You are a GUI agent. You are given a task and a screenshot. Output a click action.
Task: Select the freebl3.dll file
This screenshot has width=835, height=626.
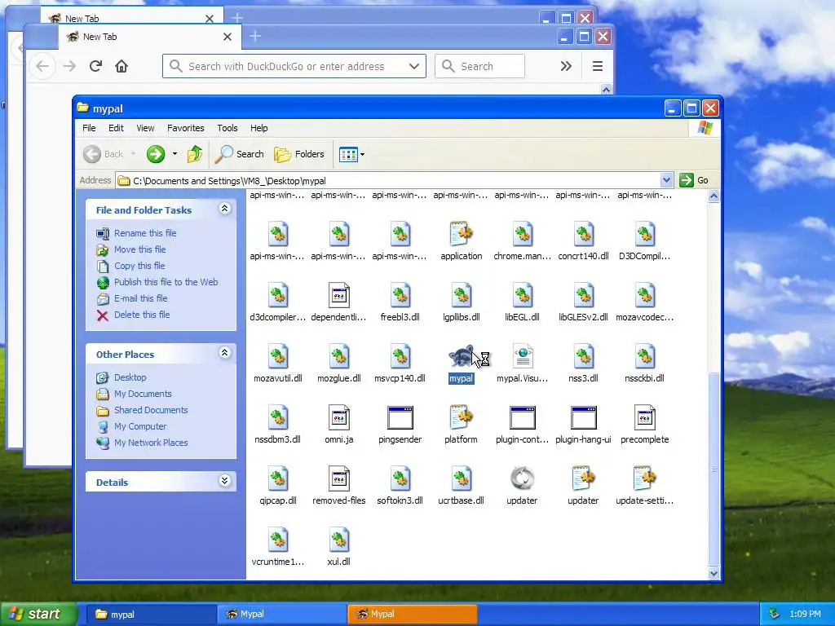coord(400,302)
